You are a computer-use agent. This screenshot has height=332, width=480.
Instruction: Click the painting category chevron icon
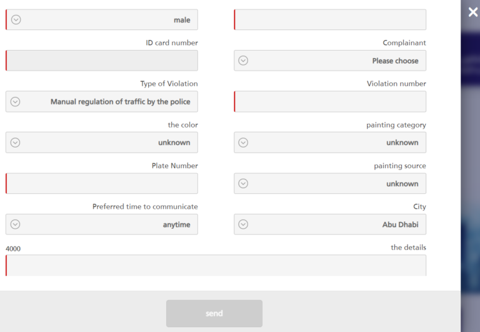(x=244, y=143)
